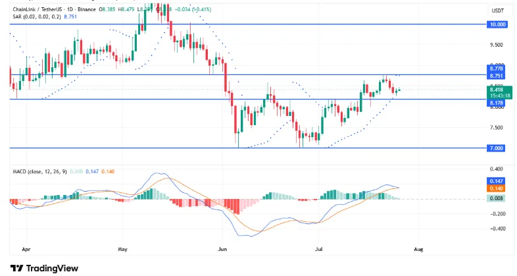Click the MACD legend value 0.147
The image size is (517, 276).
[92, 172]
